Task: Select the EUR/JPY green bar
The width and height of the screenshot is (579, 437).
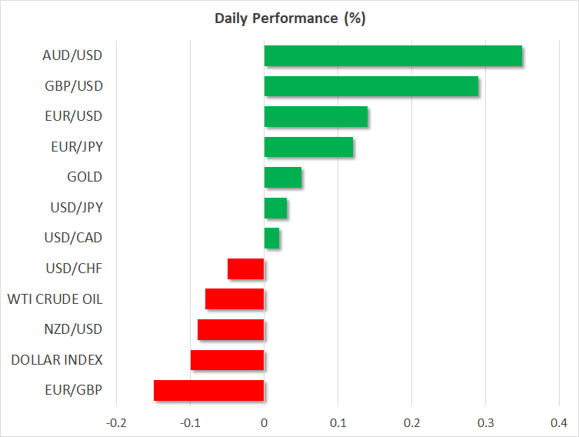Action: pos(308,147)
